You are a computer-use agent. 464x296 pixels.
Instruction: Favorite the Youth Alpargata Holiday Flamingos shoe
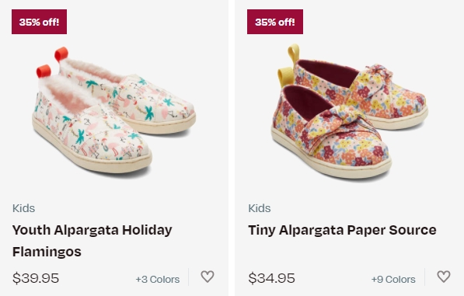click(x=208, y=277)
